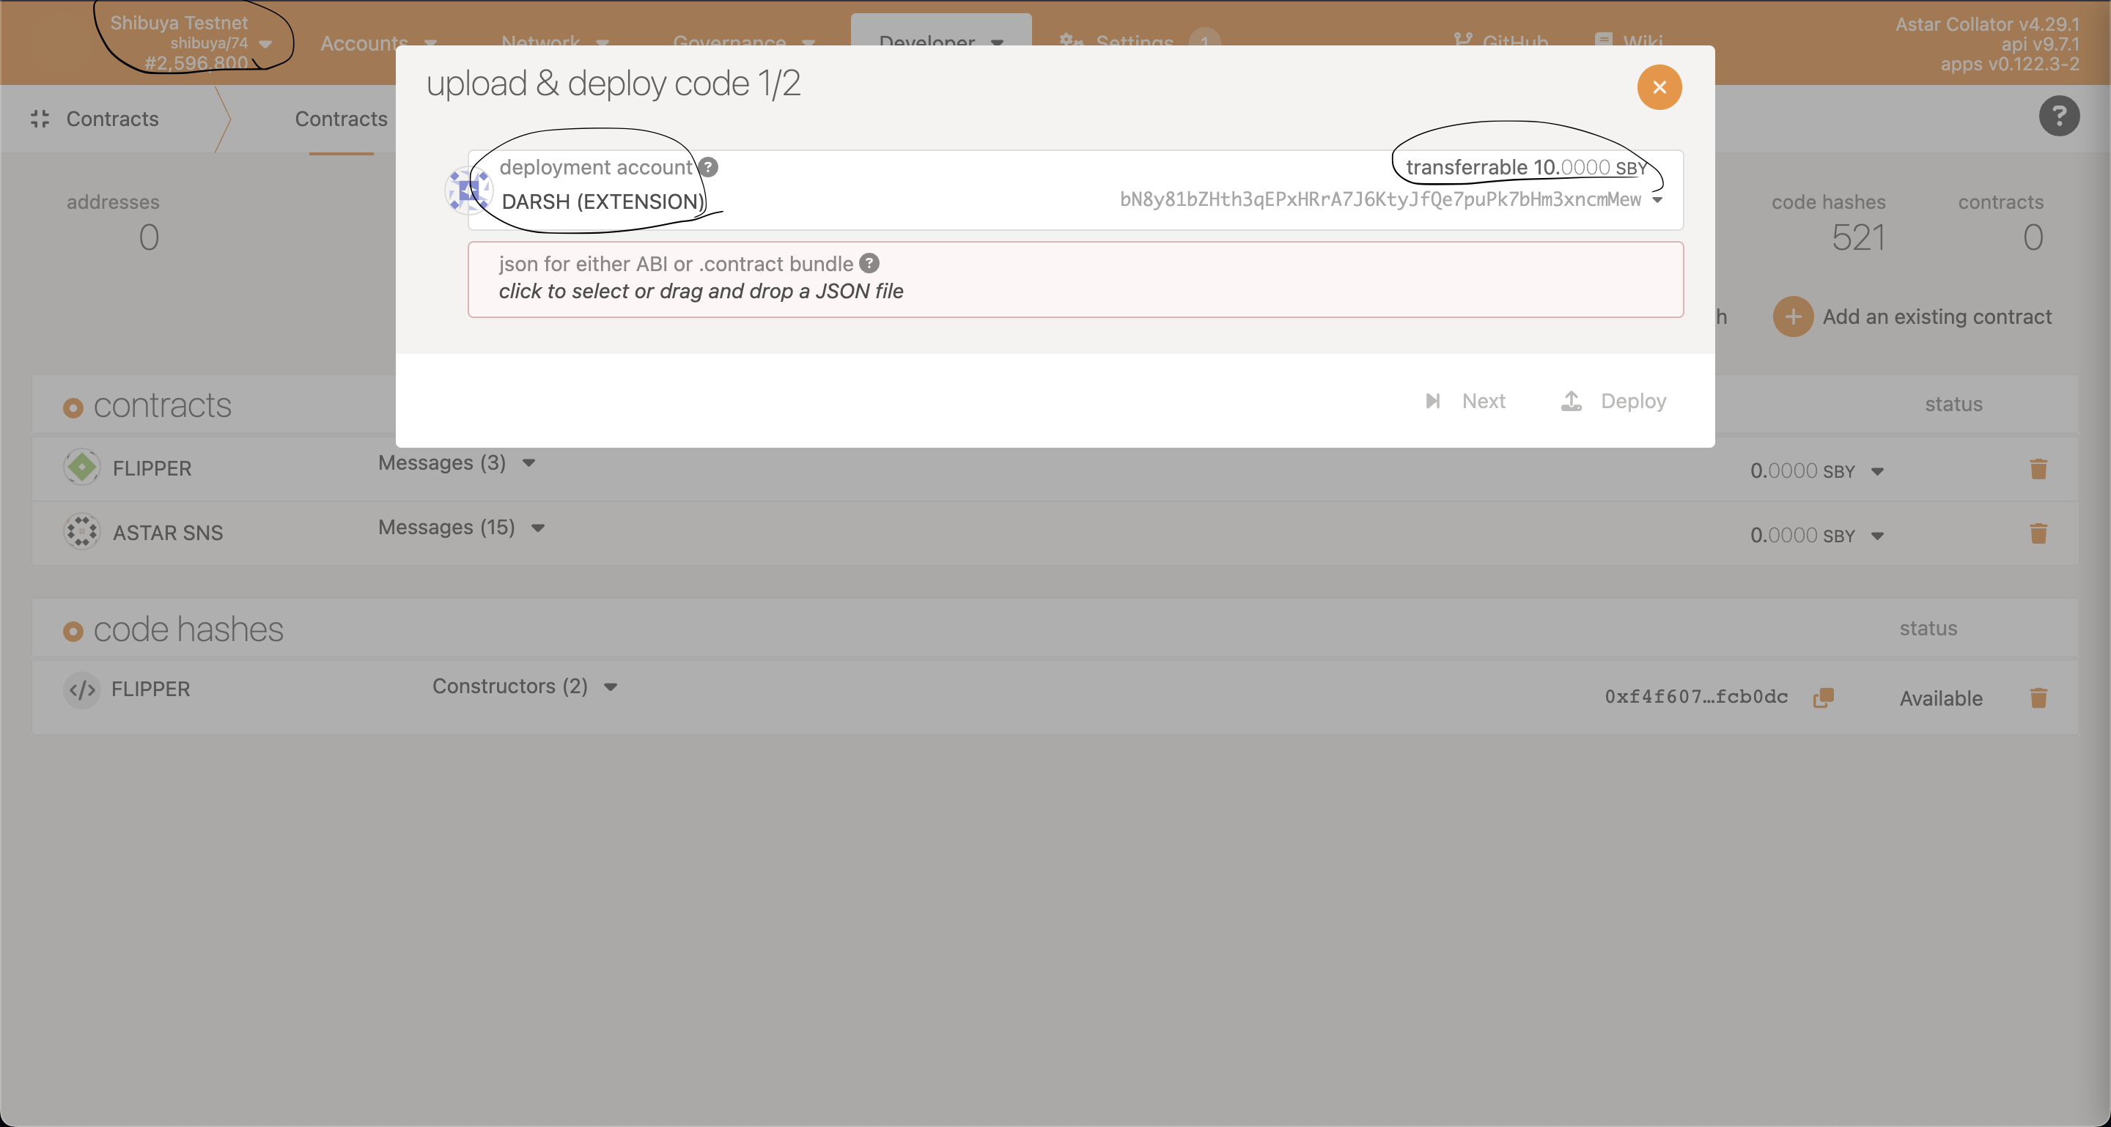Click the Available status text
This screenshot has height=1127, width=2111.
click(1940, 698)
